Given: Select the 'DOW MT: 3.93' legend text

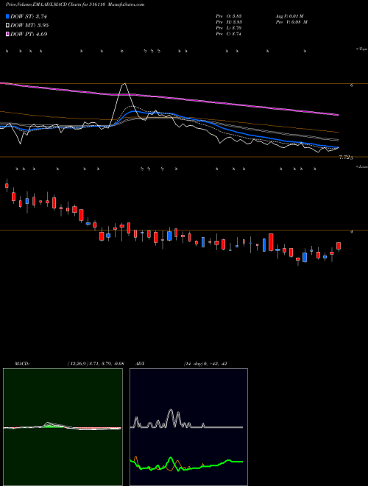Looking at the screenshot, I should point(29,26).
